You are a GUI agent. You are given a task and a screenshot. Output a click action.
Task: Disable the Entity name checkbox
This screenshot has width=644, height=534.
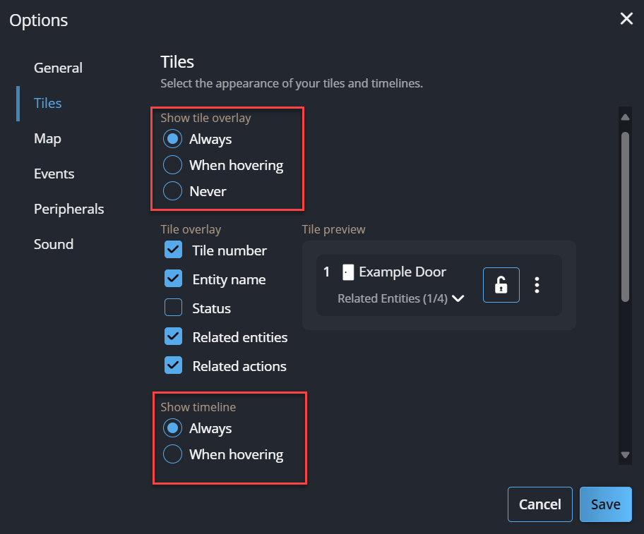tap(173, 279)
